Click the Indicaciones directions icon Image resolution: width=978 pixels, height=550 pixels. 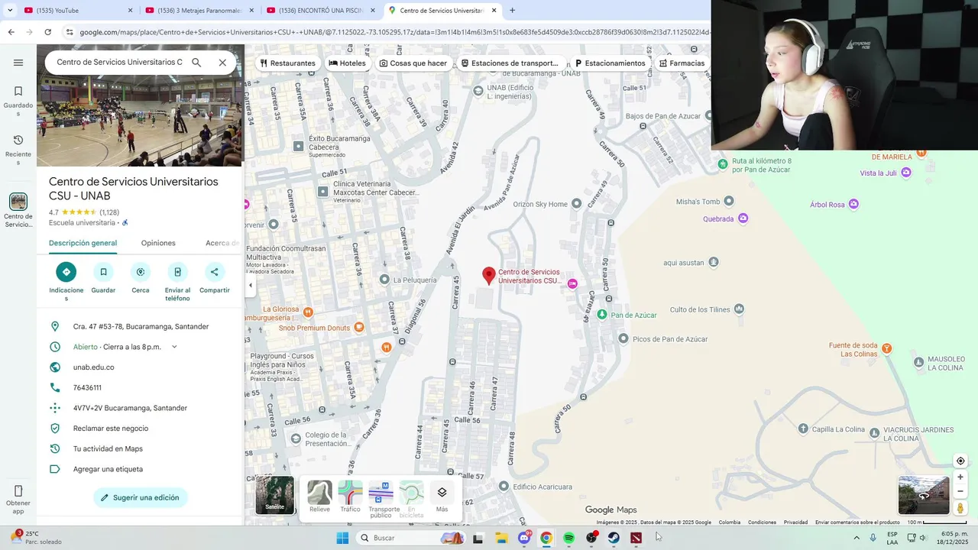(66, 271)
